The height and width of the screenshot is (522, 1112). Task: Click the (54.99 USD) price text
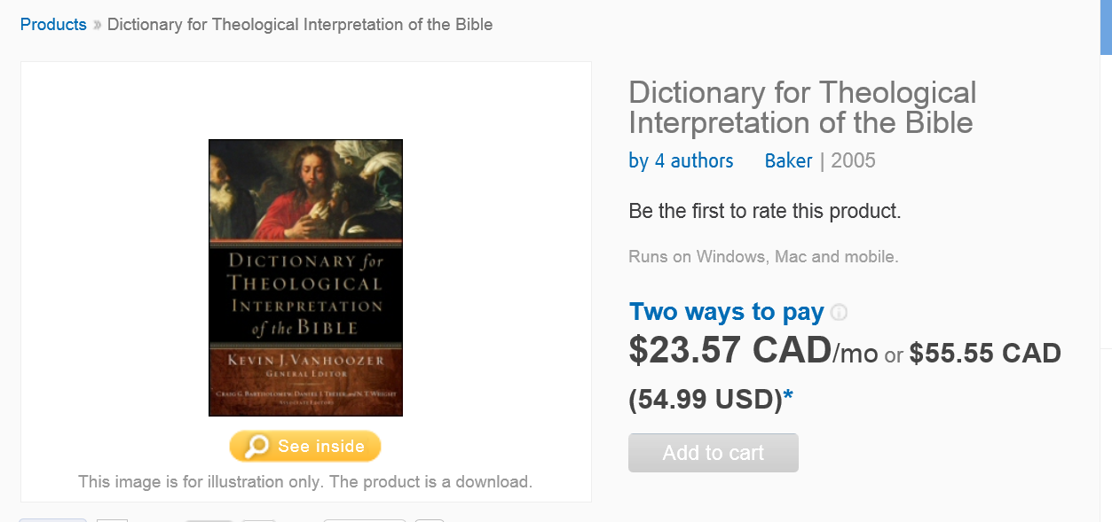[705, 400]
